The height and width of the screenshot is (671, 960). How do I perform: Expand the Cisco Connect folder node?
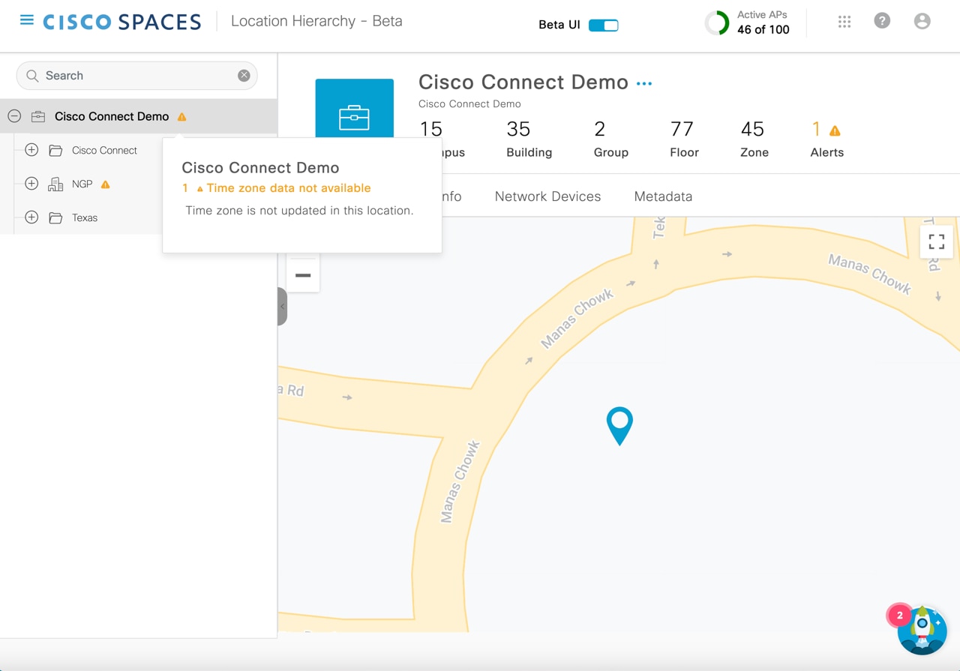pyautogui.click(x=31, y=150)
